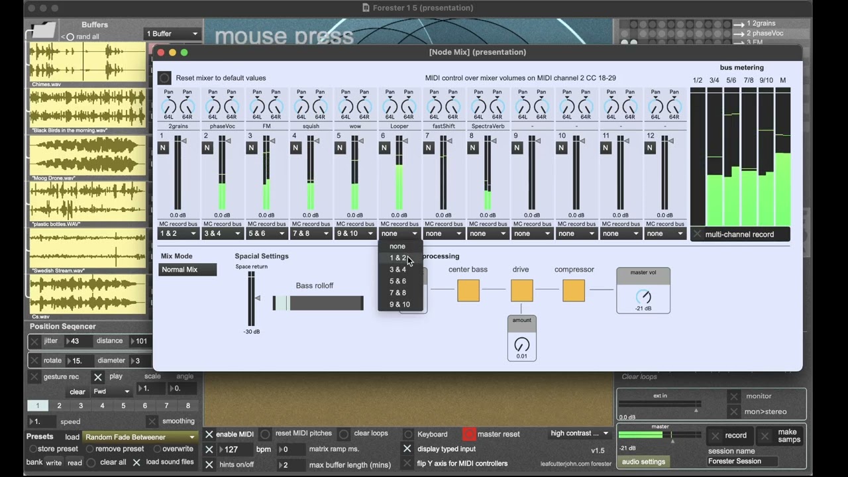Select 5 & 6 in the record bus menu
Image resolution: width=848 pixels, height=477 pixels.
click(x=400, y=282)
